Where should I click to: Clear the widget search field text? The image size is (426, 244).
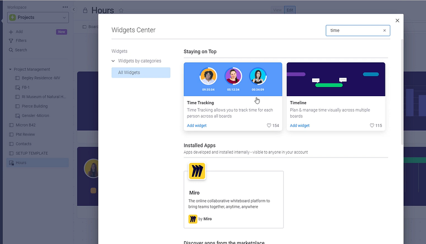coord(384,30)
